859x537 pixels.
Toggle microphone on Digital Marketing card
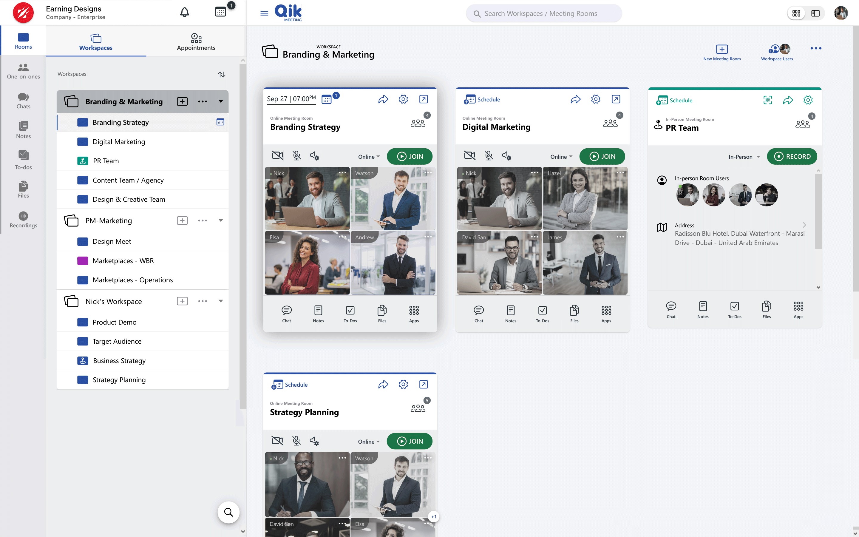[489, 155]
